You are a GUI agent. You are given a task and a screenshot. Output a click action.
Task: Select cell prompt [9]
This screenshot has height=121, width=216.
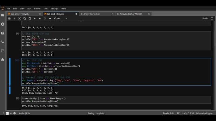[x=18, y=98]
